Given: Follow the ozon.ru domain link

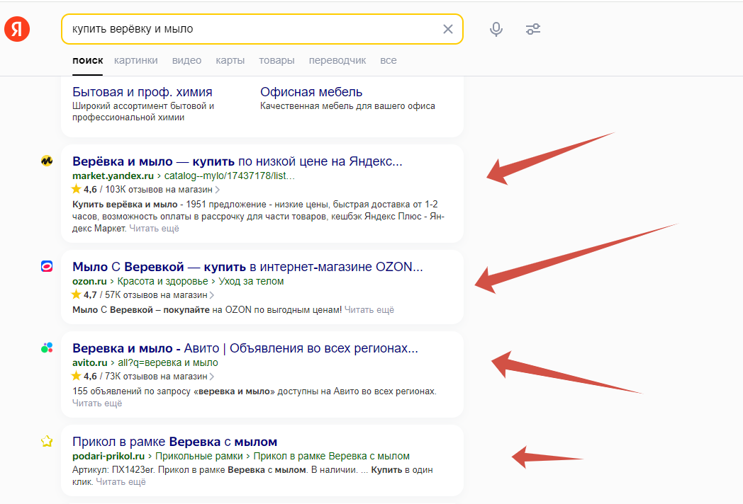Looking at the screenshot, I should coord(89,281).
